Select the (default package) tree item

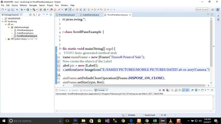click(x=20, y=27)
